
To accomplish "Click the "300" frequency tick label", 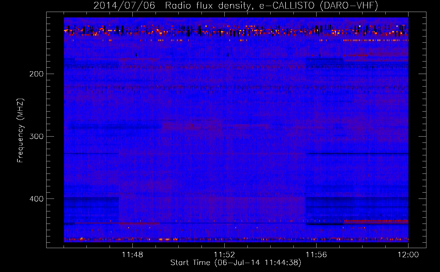I will [x=36, y=136].
